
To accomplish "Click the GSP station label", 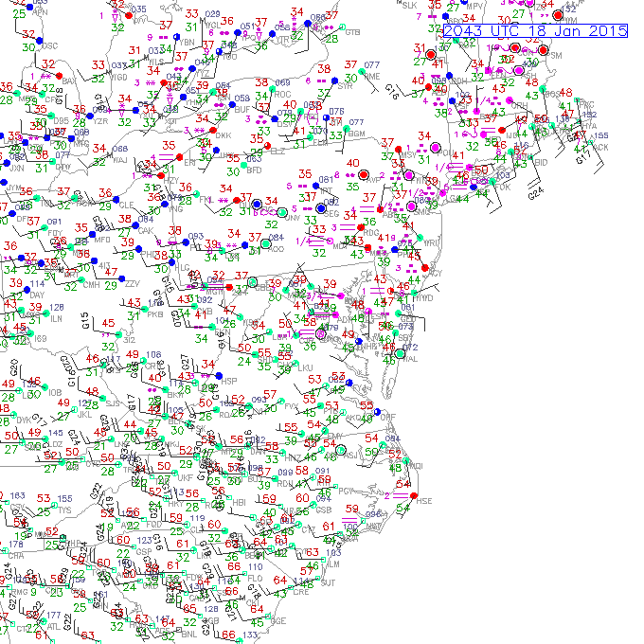I will (x=144, y=551).
